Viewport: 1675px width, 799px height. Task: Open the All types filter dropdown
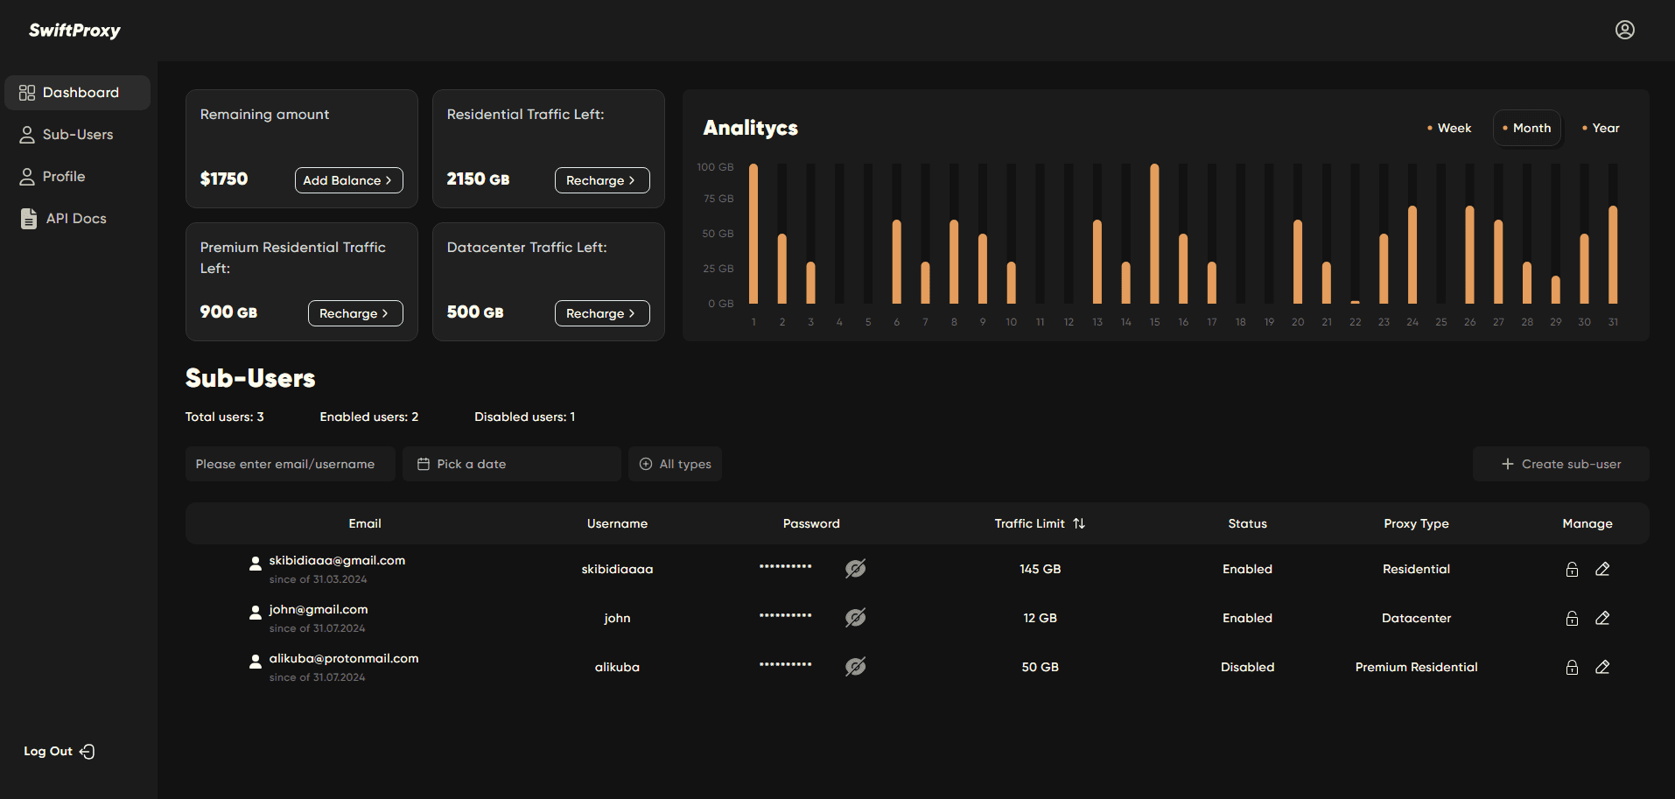click(x=675, y=464)
